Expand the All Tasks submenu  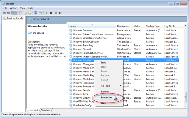click(108, 86)
